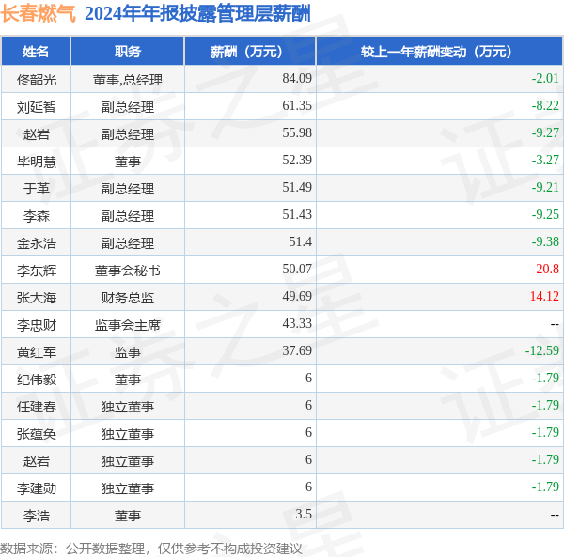This screenshot has width=564, height=557.
Task: Select the name 李建勋
Action: click(37, 489)
